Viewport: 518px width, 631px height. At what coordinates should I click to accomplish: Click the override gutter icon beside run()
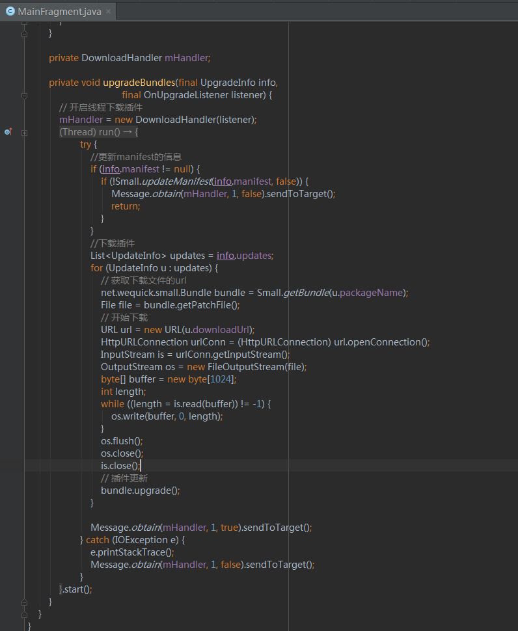point(8,132)
